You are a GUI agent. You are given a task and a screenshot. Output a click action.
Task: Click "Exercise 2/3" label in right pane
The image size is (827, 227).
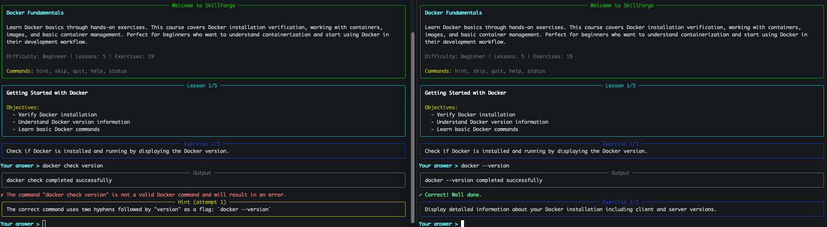(621, 202)
